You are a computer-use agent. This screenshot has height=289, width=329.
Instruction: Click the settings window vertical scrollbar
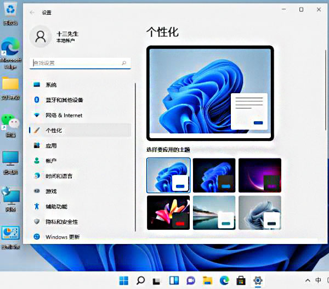click(x=326, y=90)
